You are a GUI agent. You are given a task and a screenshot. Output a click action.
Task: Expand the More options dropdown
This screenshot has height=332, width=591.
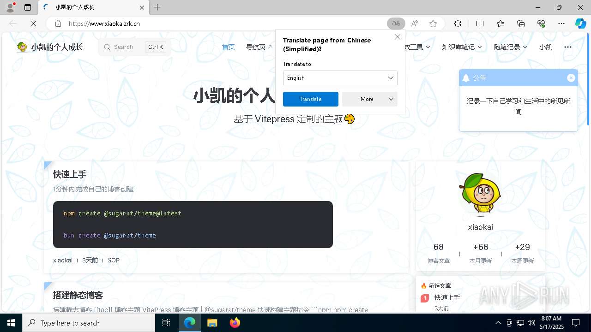tap(370, 99)
